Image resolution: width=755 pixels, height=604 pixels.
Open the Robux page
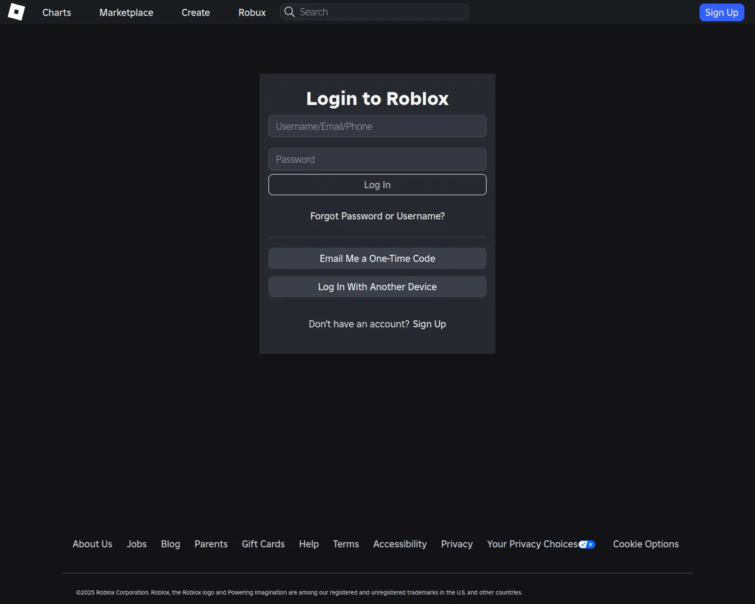click(252, 12)
